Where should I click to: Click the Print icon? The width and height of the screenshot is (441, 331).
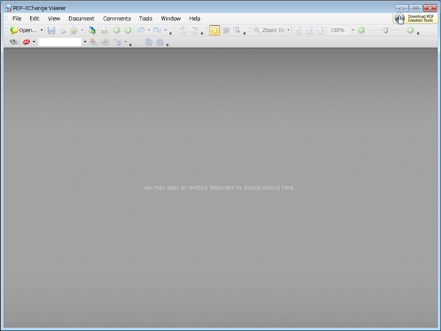(62, 30)
